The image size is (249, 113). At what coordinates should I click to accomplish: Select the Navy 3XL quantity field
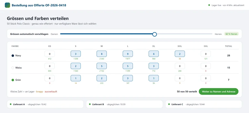click(206, 54)
